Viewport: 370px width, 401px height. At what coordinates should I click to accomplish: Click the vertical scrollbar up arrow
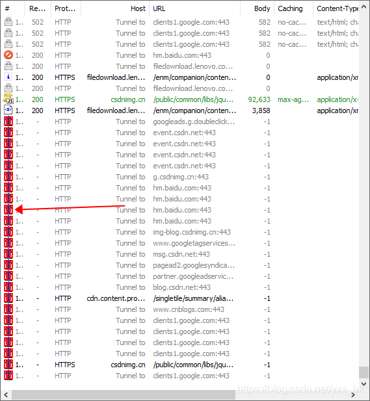tap(363, 7)
